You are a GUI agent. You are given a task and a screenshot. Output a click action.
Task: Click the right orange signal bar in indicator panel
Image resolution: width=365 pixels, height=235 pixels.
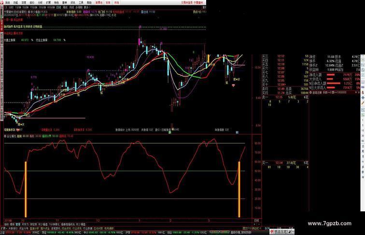[x=239, y=189]
